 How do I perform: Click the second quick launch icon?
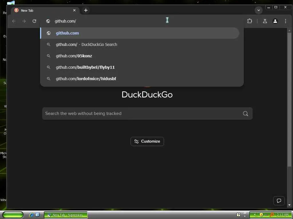[x=37, y=215]
